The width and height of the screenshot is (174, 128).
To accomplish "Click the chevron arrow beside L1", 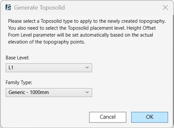I will point(87,67).
